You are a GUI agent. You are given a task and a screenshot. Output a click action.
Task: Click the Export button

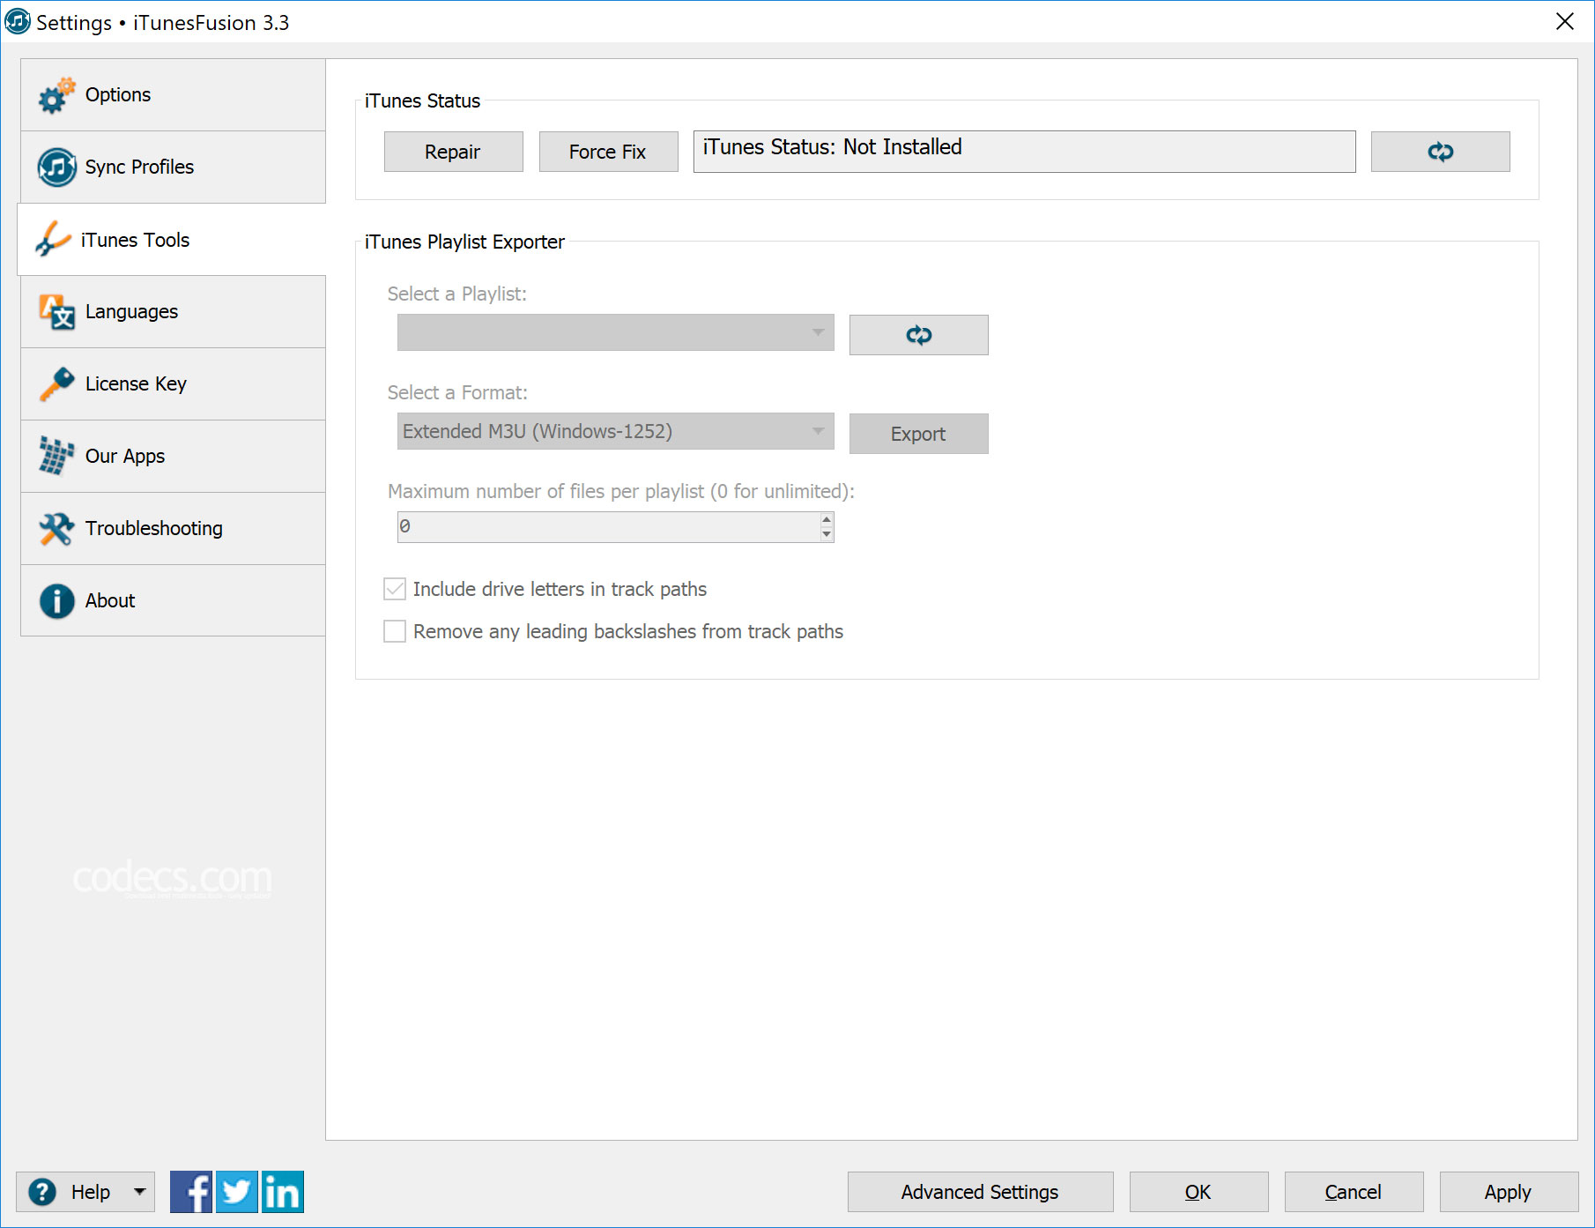tap(918, 434)
